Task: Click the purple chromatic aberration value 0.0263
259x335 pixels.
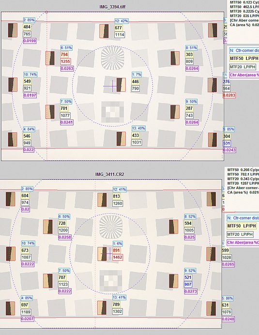Action: (67, 69)
